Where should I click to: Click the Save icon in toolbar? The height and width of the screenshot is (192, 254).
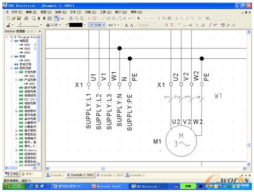(x=19, y=18)
